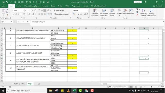Add a new sheet with plus icon
165x93 pixels.
(x=39, y=84)
